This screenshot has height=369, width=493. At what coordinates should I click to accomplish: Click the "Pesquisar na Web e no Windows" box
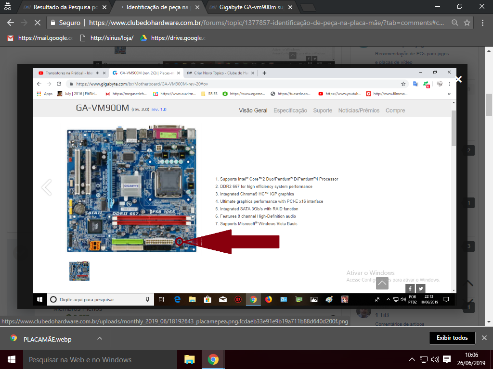tap(100, 359)
